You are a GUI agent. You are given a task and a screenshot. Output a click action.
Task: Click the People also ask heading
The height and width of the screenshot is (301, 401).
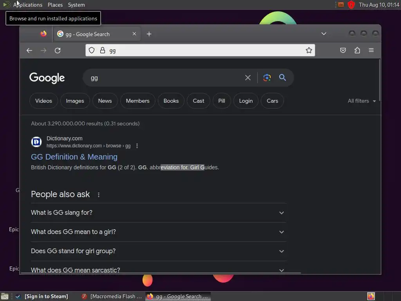click(x=60, y=194)
